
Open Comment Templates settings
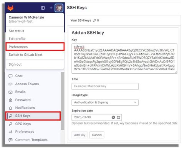click(x=33, y=140)
